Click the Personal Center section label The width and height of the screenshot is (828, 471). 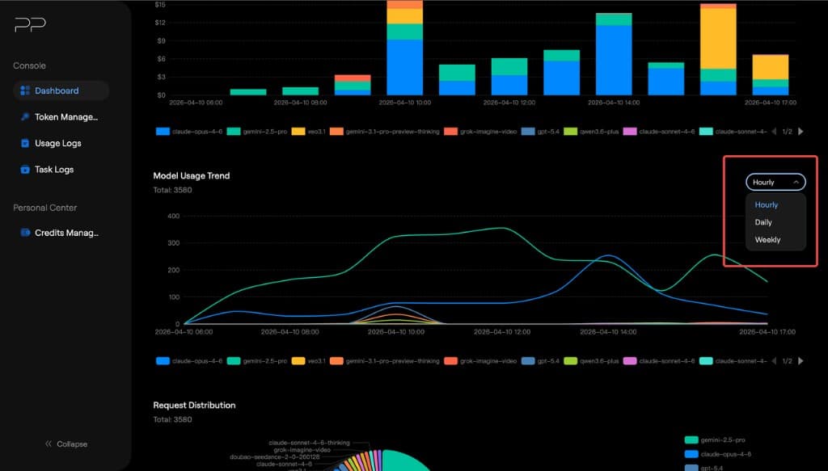(45, 208)
